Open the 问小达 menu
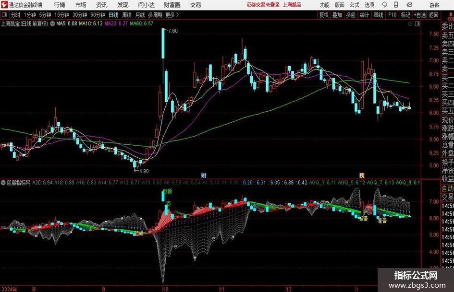Viewport: 454px width, 292px height. point(146,5)
